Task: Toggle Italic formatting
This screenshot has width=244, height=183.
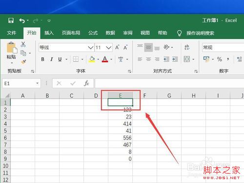Action: click(51, 59)
